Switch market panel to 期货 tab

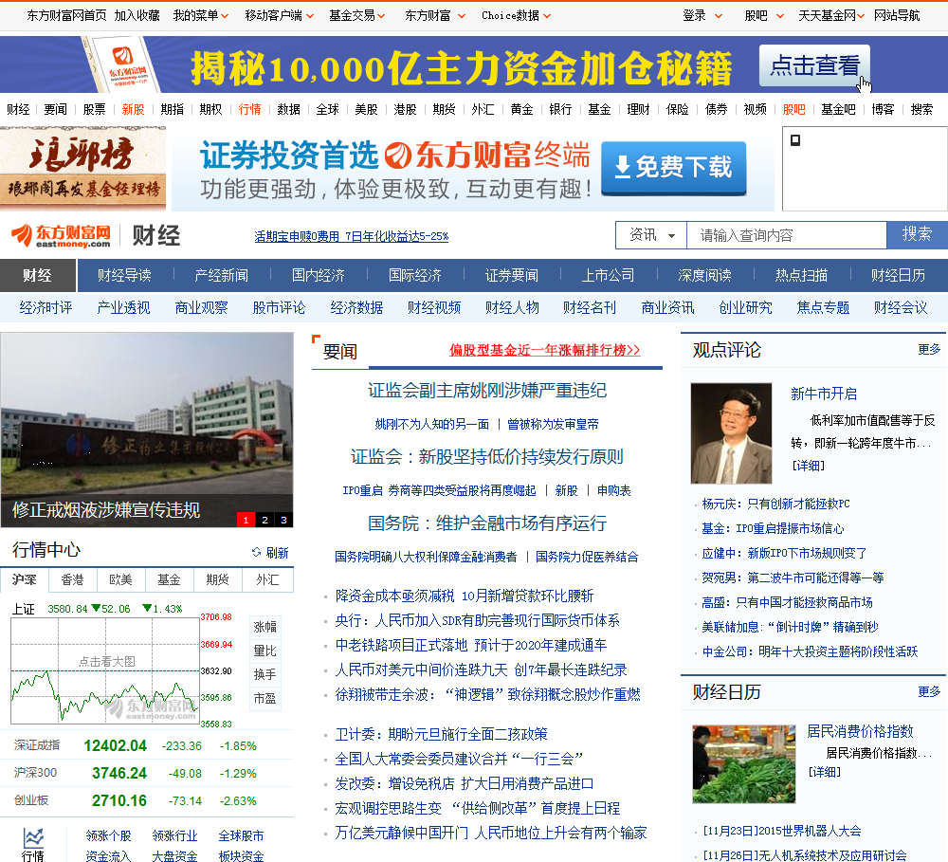[x=218, y=579]
